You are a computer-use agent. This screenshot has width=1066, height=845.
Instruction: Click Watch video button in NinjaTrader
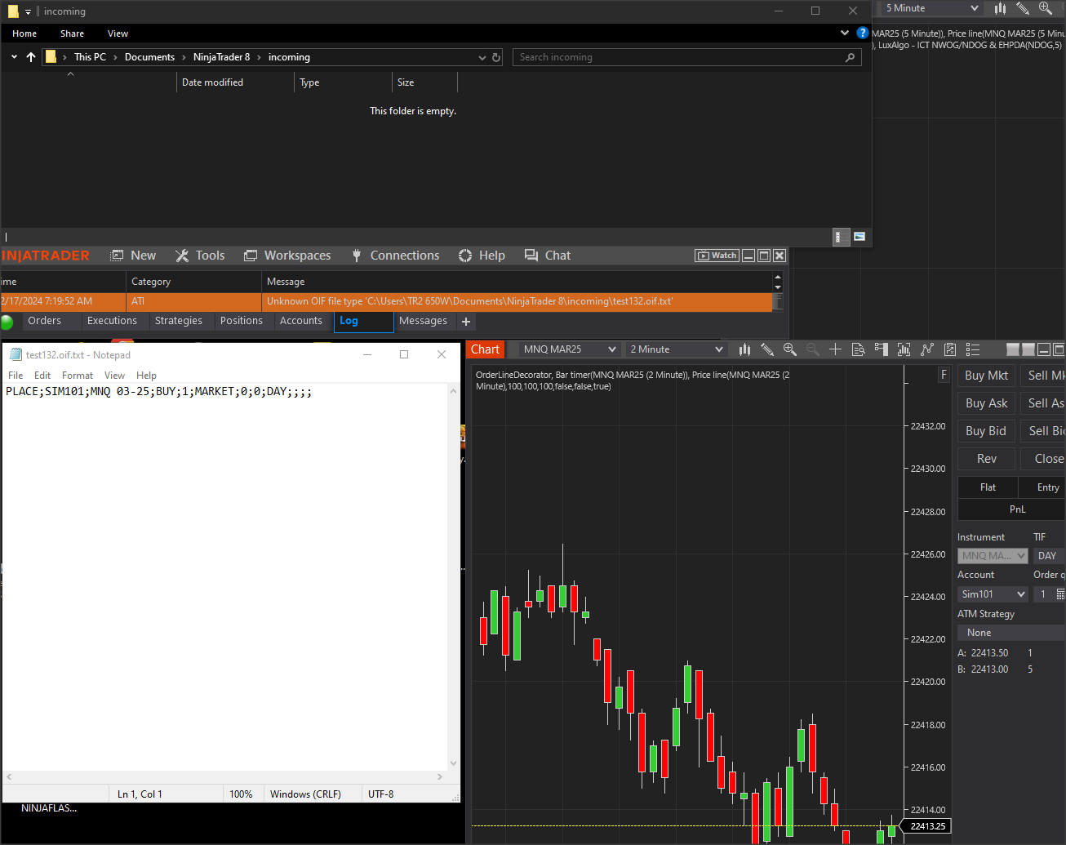pyautogui.click(x=717, y=256)
